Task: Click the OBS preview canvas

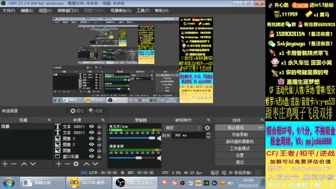Action: 133,60
